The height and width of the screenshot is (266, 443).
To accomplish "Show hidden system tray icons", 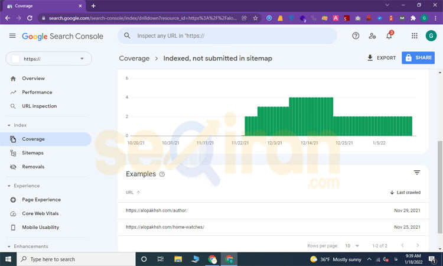I will click(369, 259).
